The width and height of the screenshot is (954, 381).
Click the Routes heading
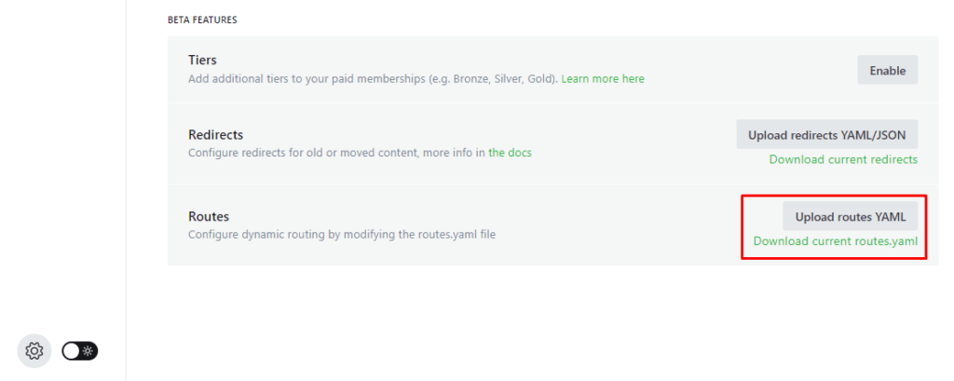pyautogui.click(x=209, y=216)
